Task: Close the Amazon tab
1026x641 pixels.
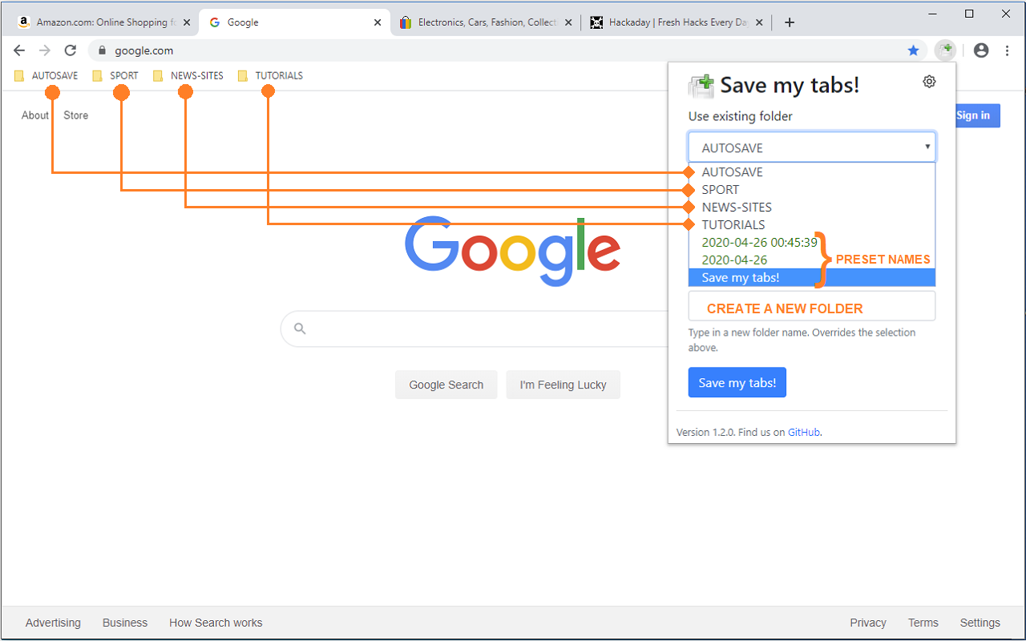Action: [x=187, y=22]
